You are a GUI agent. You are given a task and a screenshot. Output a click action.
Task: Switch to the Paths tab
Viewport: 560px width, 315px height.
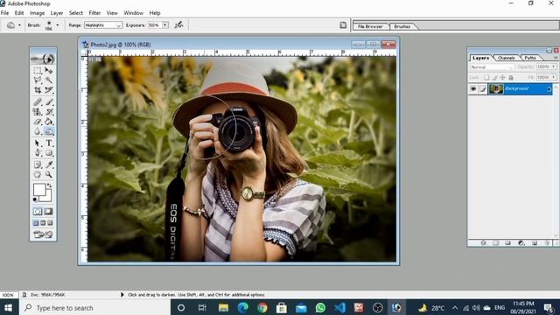click(x=530, y=58)
